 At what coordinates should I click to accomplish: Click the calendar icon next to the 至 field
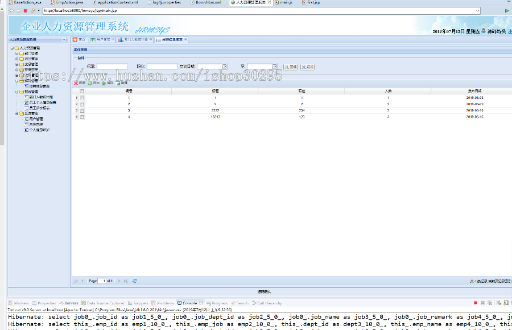(x=276, y=66)
